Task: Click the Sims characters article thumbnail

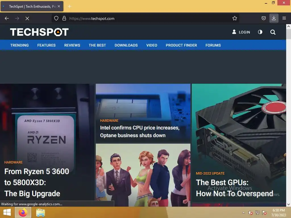Action: 143,175
